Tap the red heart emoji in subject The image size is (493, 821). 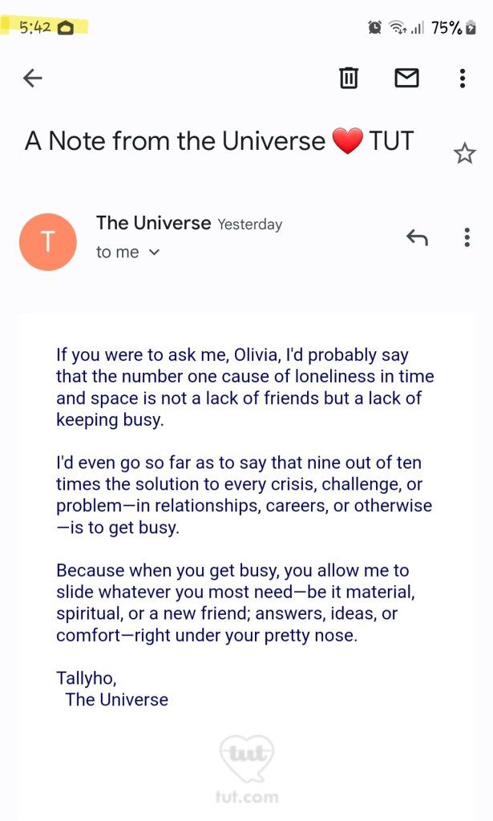(347, 142)
